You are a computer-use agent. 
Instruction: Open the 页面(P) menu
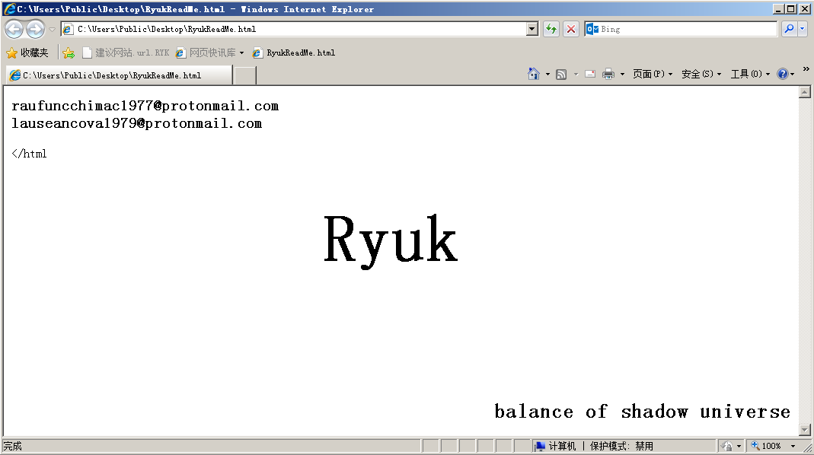(x=652, y=74)
